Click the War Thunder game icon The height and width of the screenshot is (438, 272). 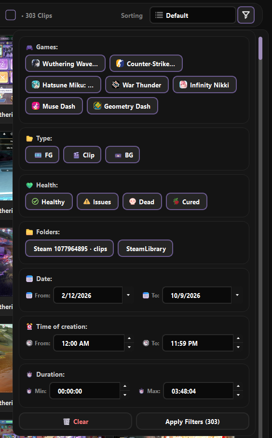[115, 85]
